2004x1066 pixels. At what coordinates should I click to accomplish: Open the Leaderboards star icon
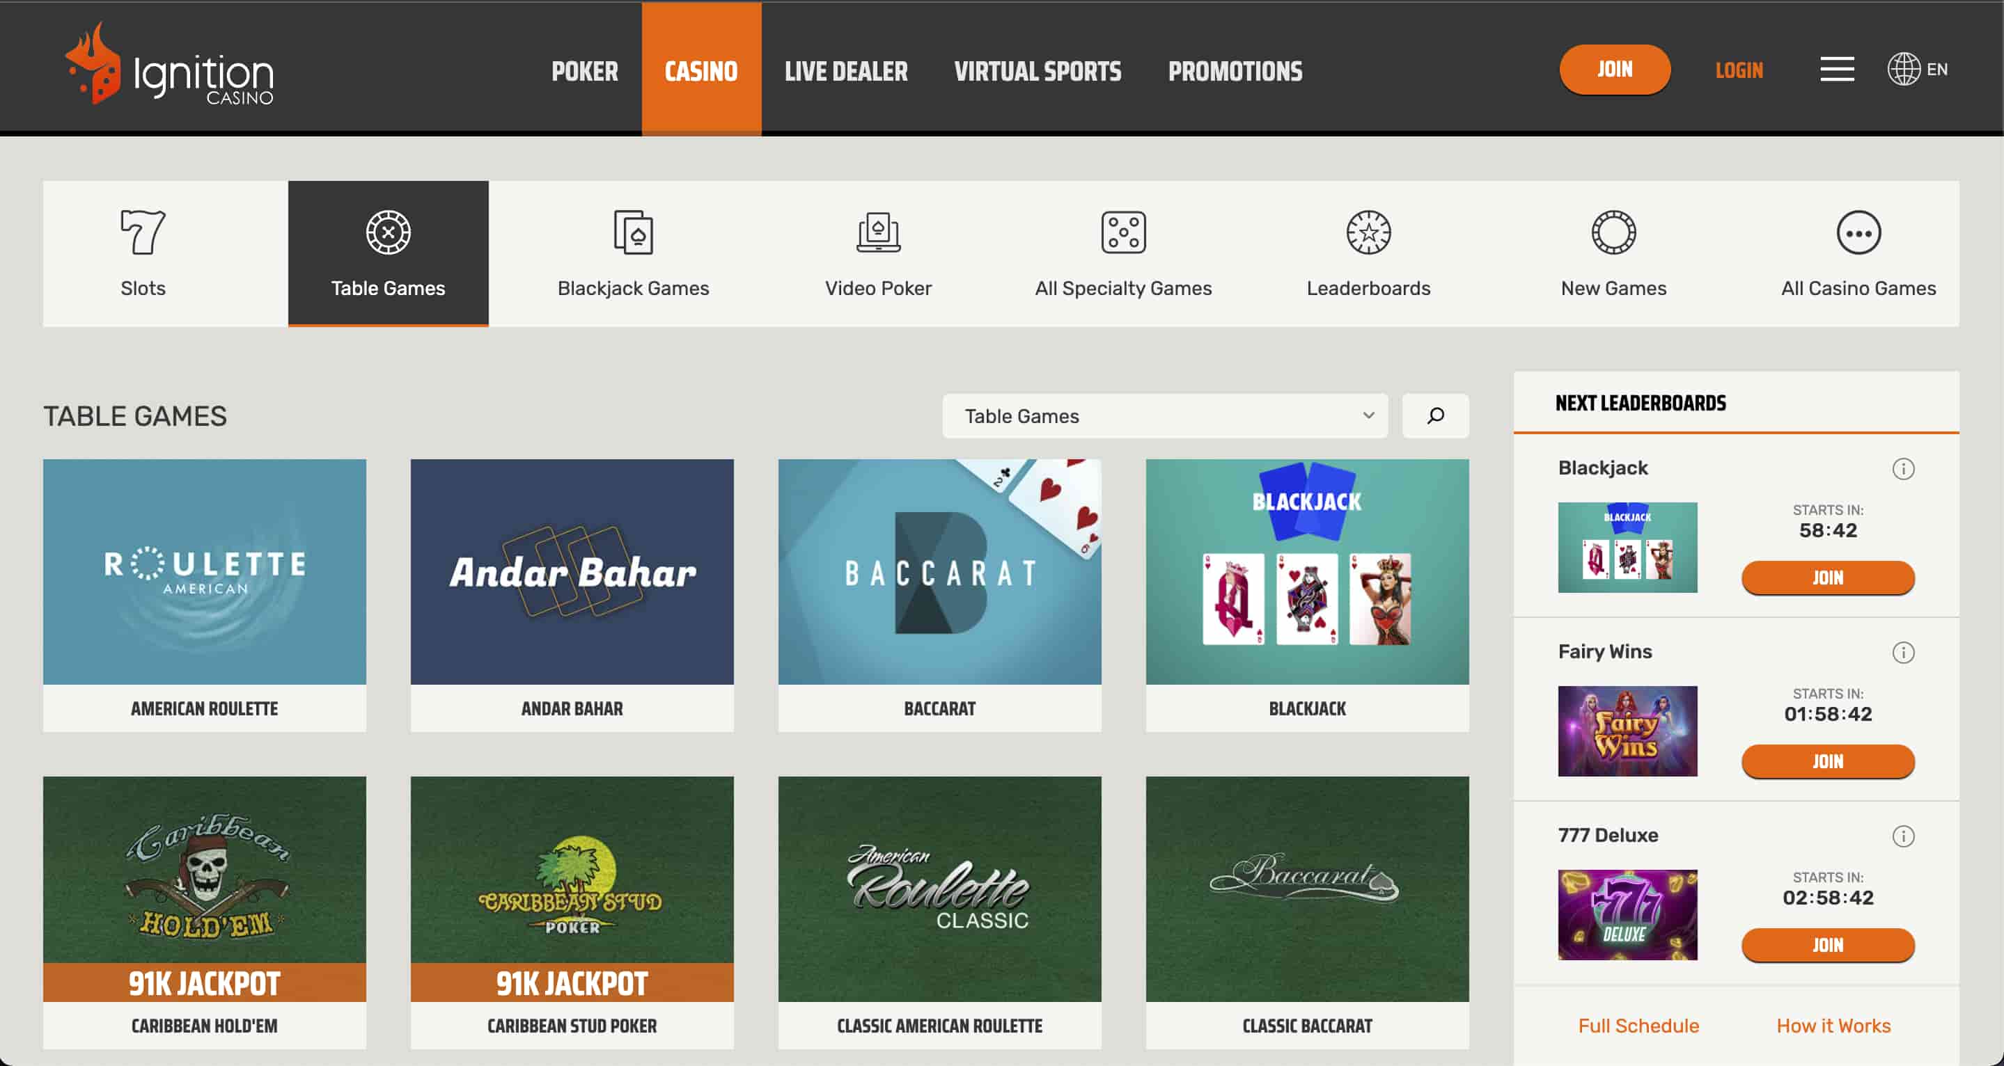pos(1368,232)
